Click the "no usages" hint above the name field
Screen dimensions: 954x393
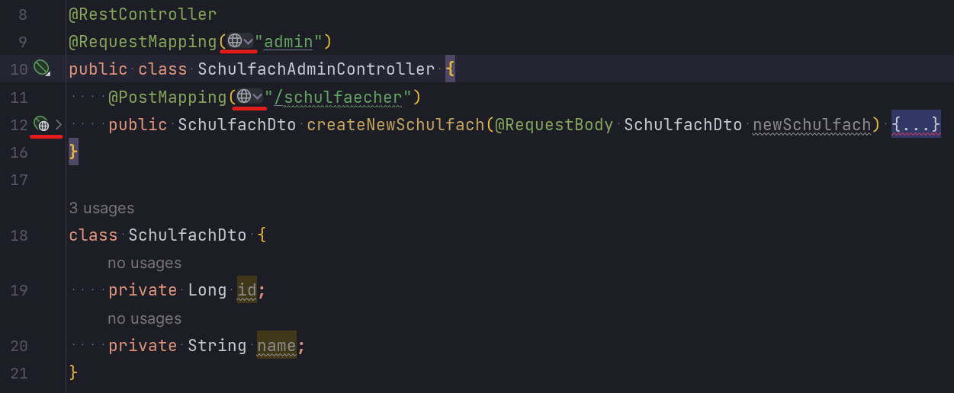point(144,319)
